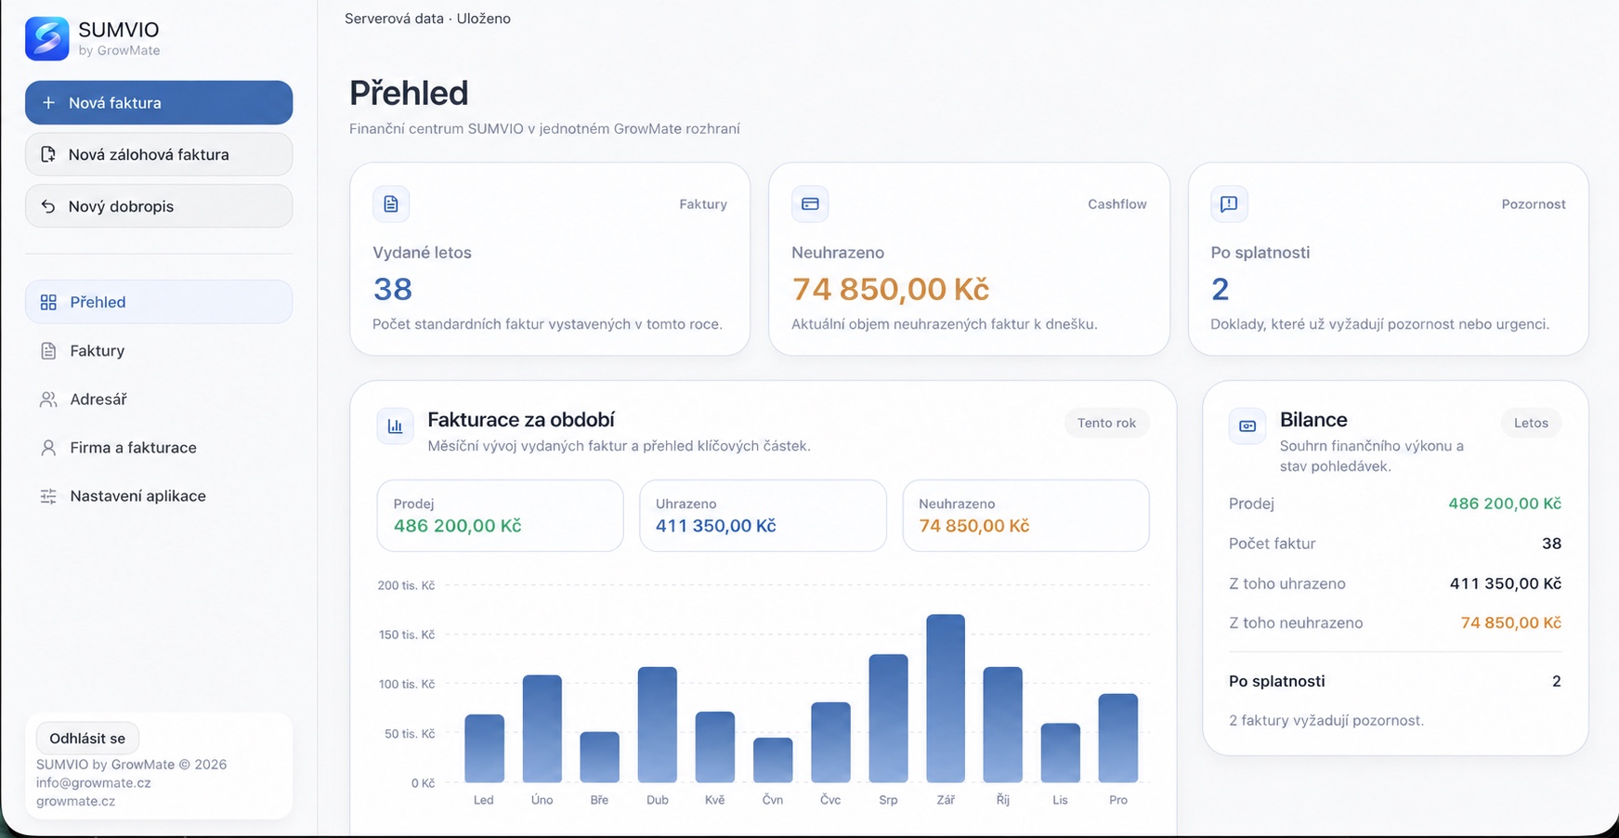This screenshot has height=838, width=1619.
Task: Open the Přehled section in sidebar
Action: [x=159, y=302]
